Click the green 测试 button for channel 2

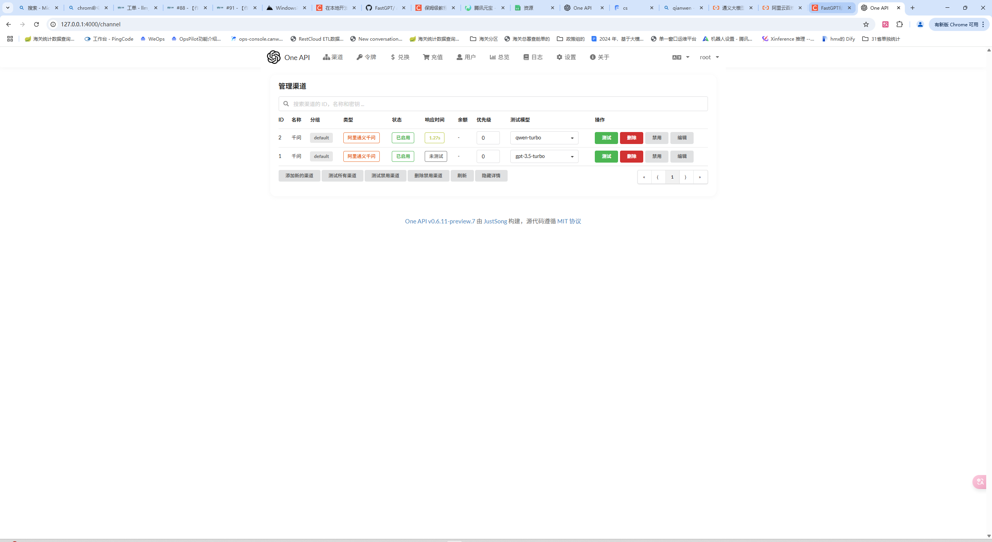[606, 138]
